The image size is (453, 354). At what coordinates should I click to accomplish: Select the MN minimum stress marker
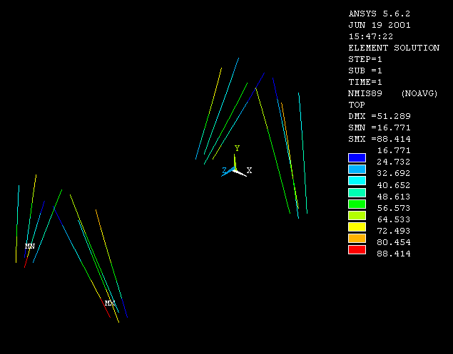29,246
